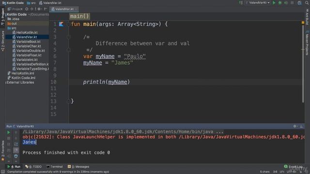Open the Terminal tool tab
The height and width of the screenshot is (174, 310).
55,167
